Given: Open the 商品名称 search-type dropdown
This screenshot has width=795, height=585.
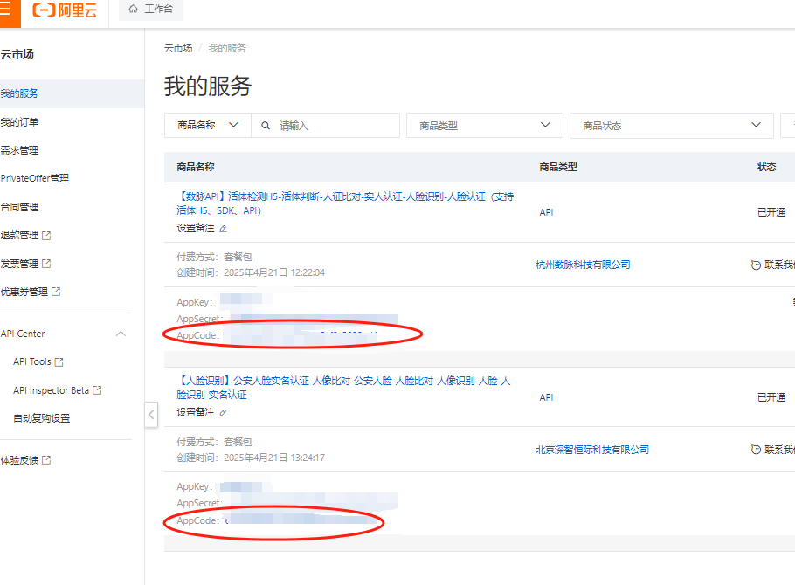Looking at the screenshot, I should [208, 125].
